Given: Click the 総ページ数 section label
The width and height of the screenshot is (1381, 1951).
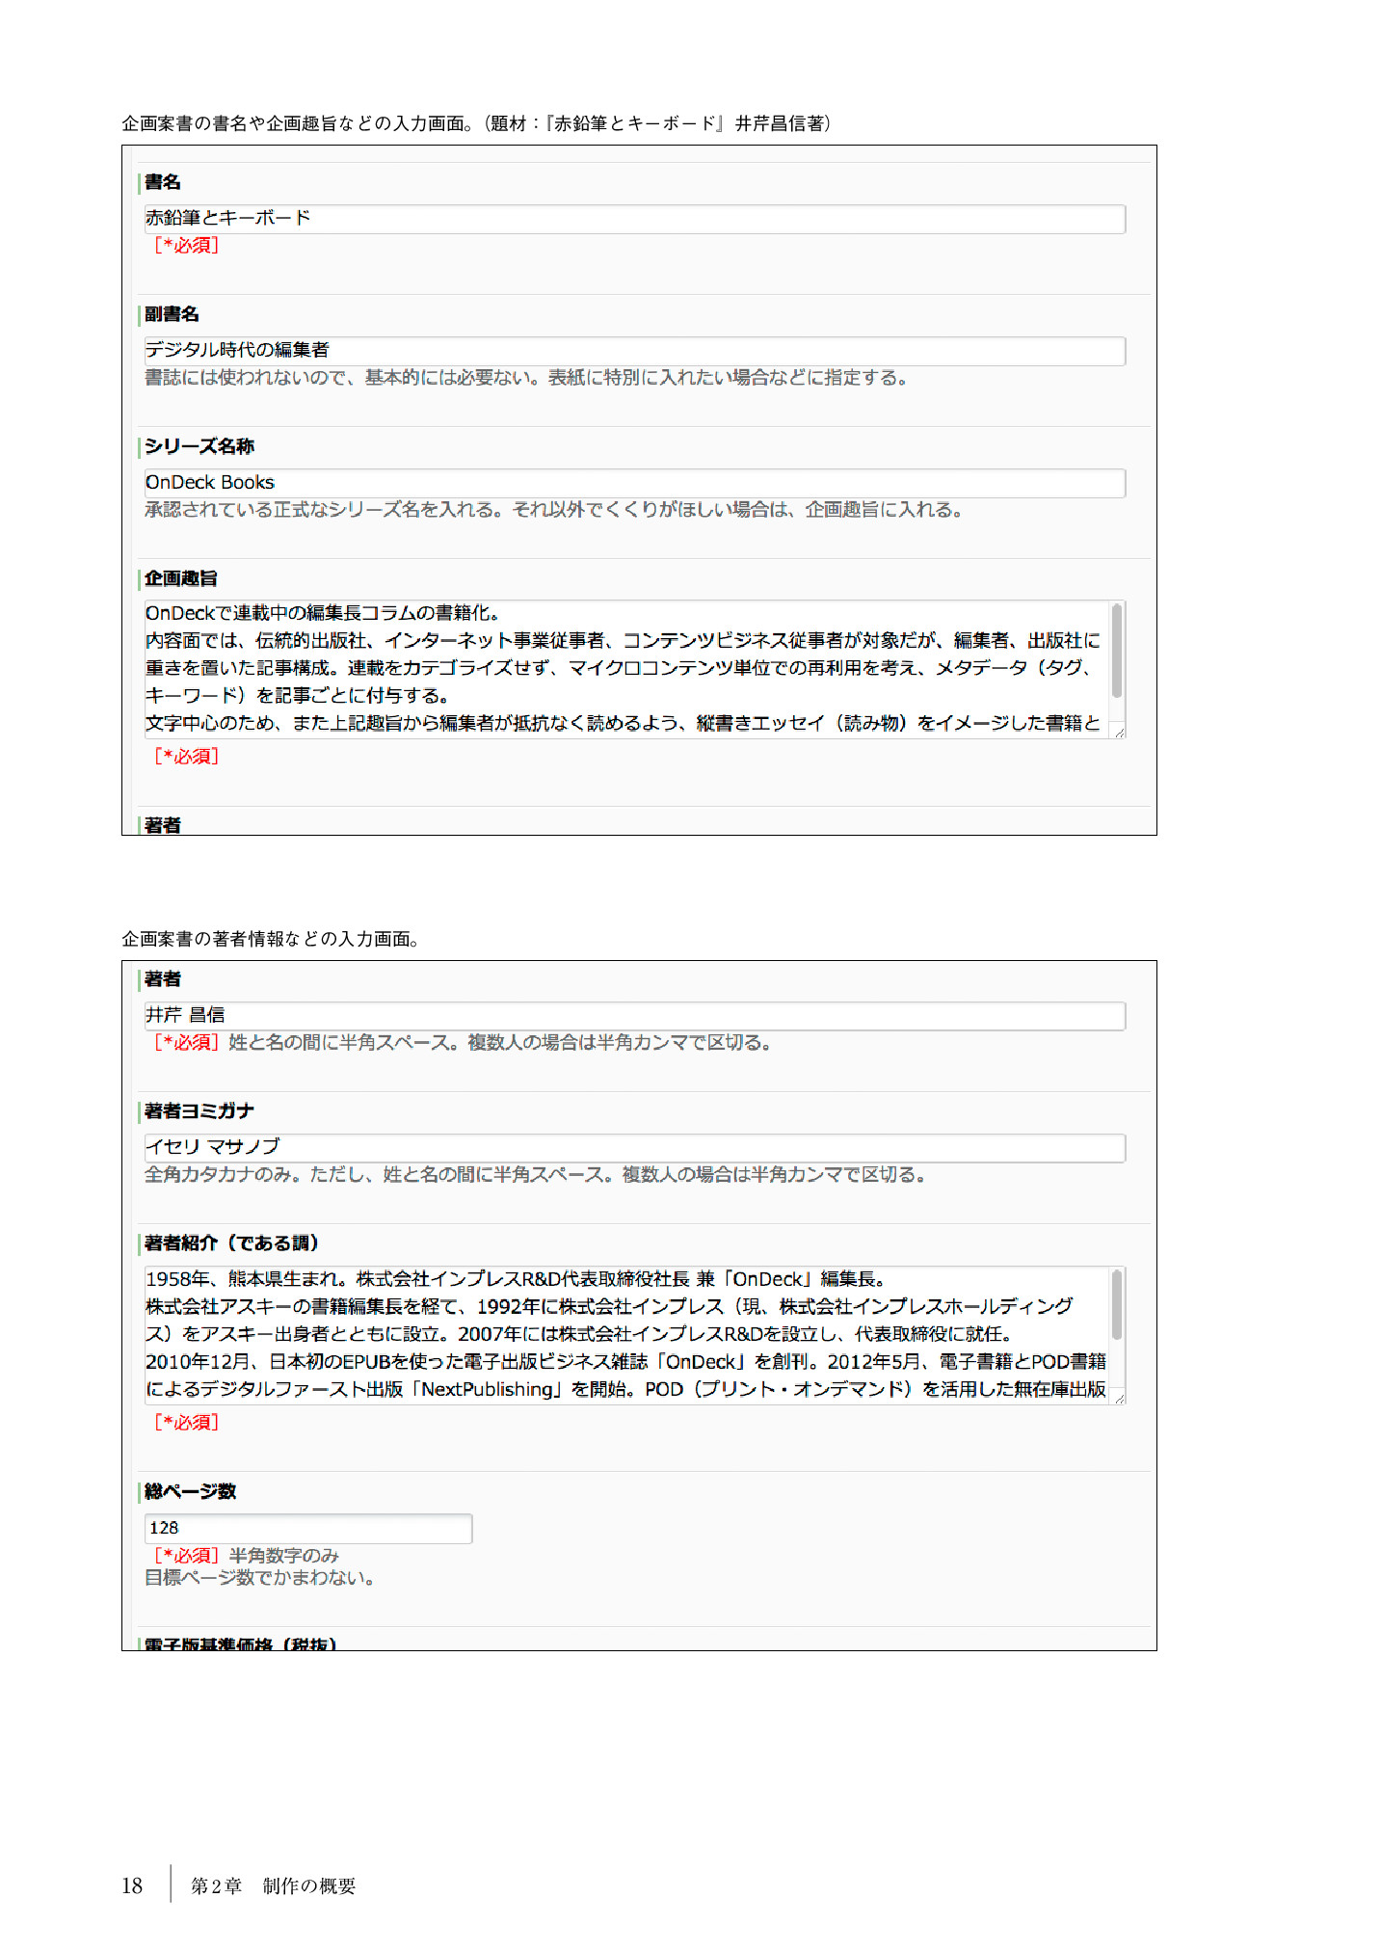Looking at the screenshot, I should tap(191, 1492).
